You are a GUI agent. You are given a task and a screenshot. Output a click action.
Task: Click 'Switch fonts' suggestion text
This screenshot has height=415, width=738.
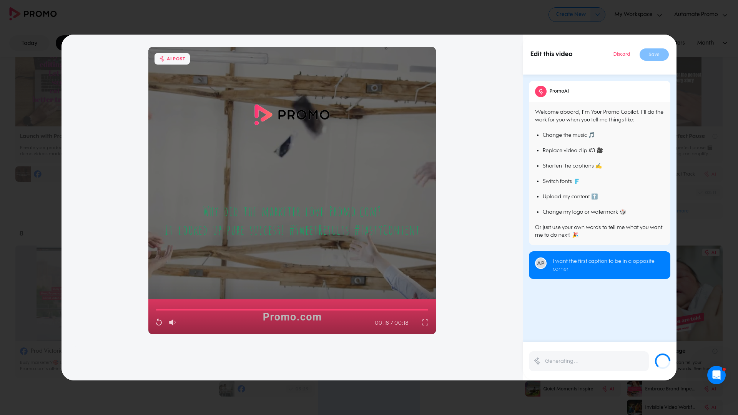[x=561, y=181]
